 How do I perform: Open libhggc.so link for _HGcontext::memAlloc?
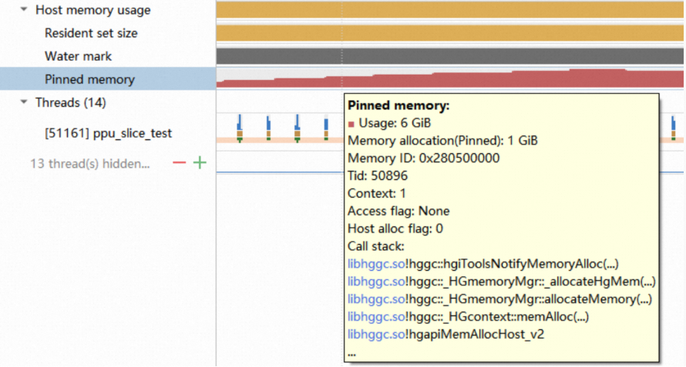[x=376, y=316]
